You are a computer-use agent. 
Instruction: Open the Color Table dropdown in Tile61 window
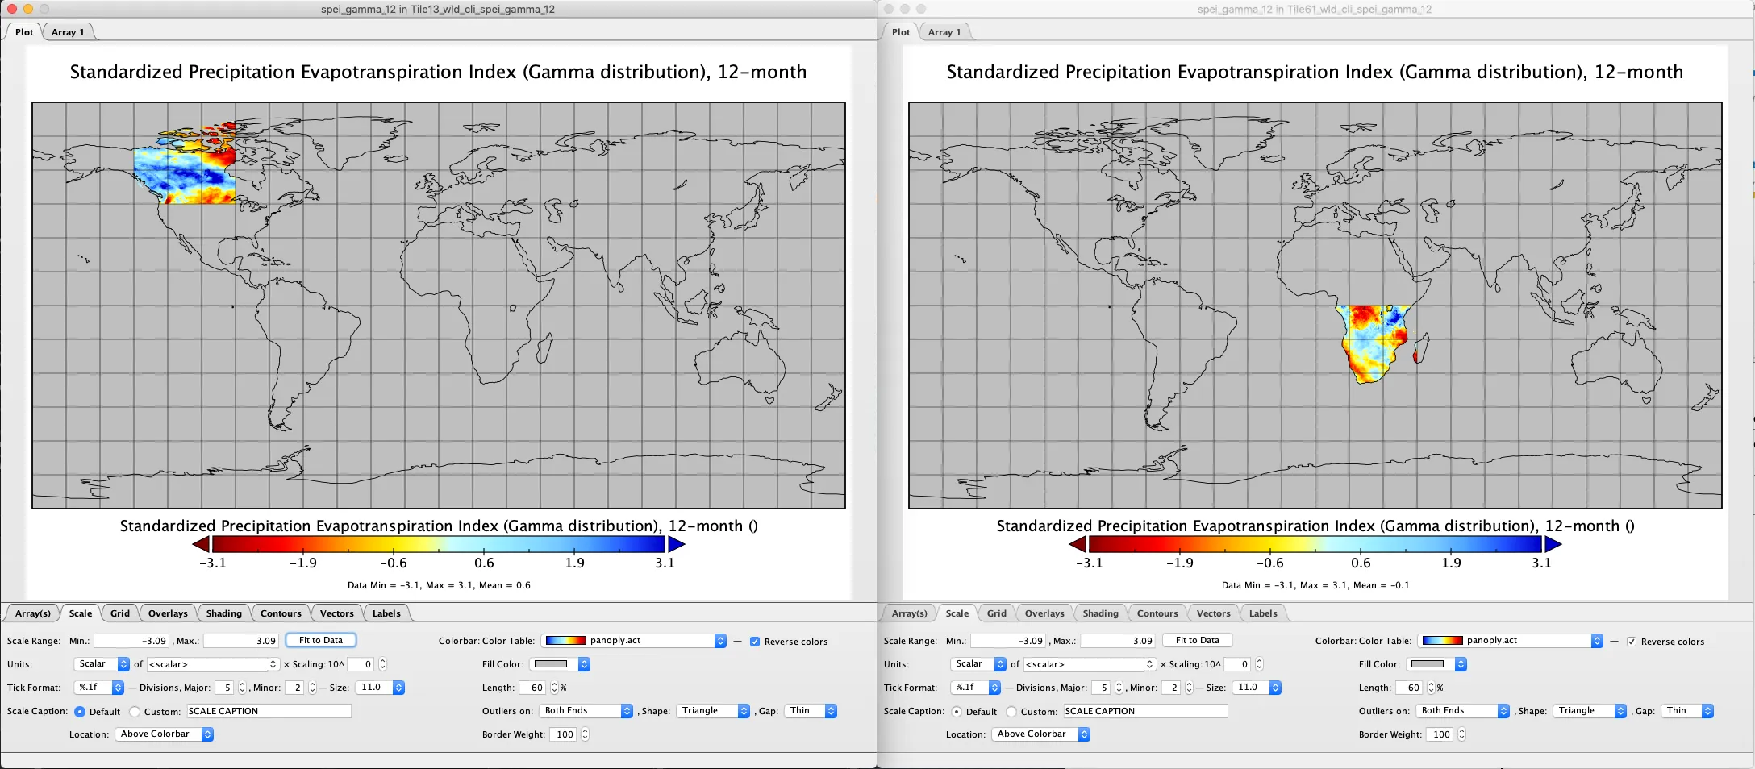pos(1511,641)
